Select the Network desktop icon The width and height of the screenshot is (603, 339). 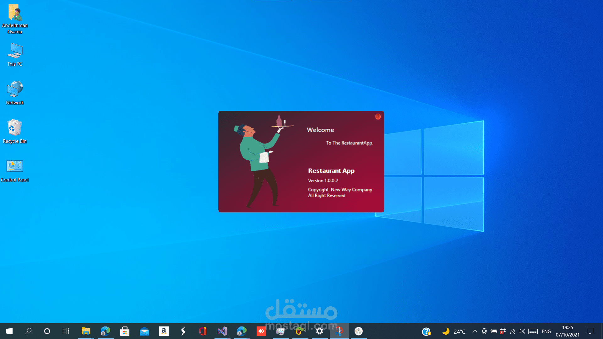[x=15, y=93]
